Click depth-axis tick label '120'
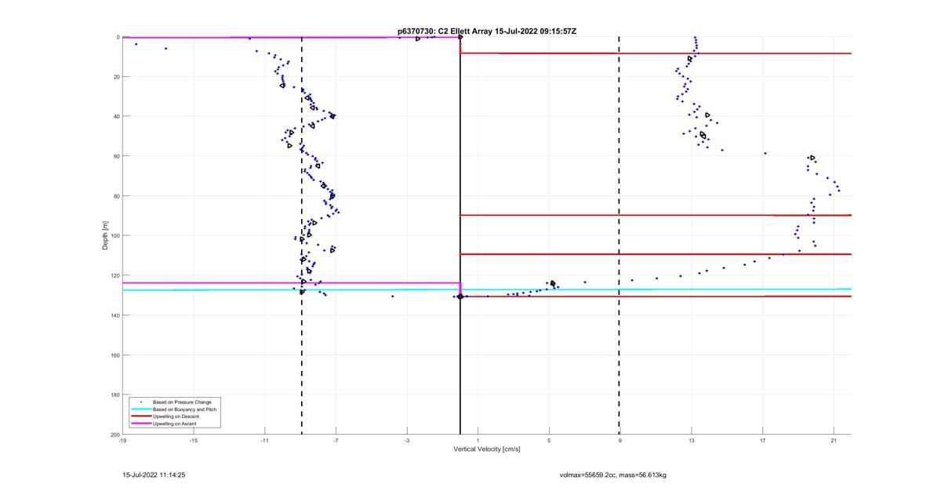The image size is (941, 488). (114, 275)
